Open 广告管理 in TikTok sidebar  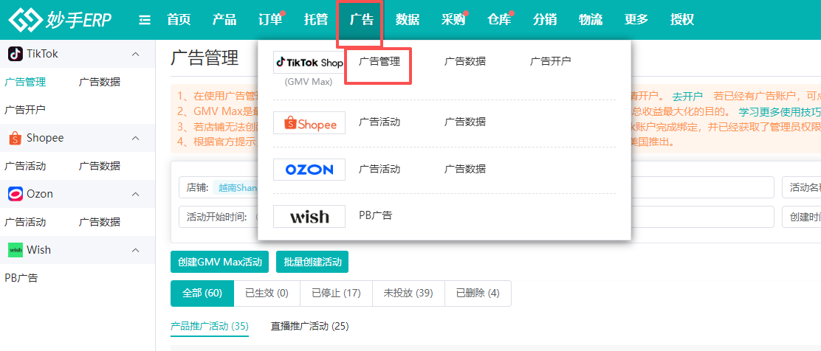25,82
